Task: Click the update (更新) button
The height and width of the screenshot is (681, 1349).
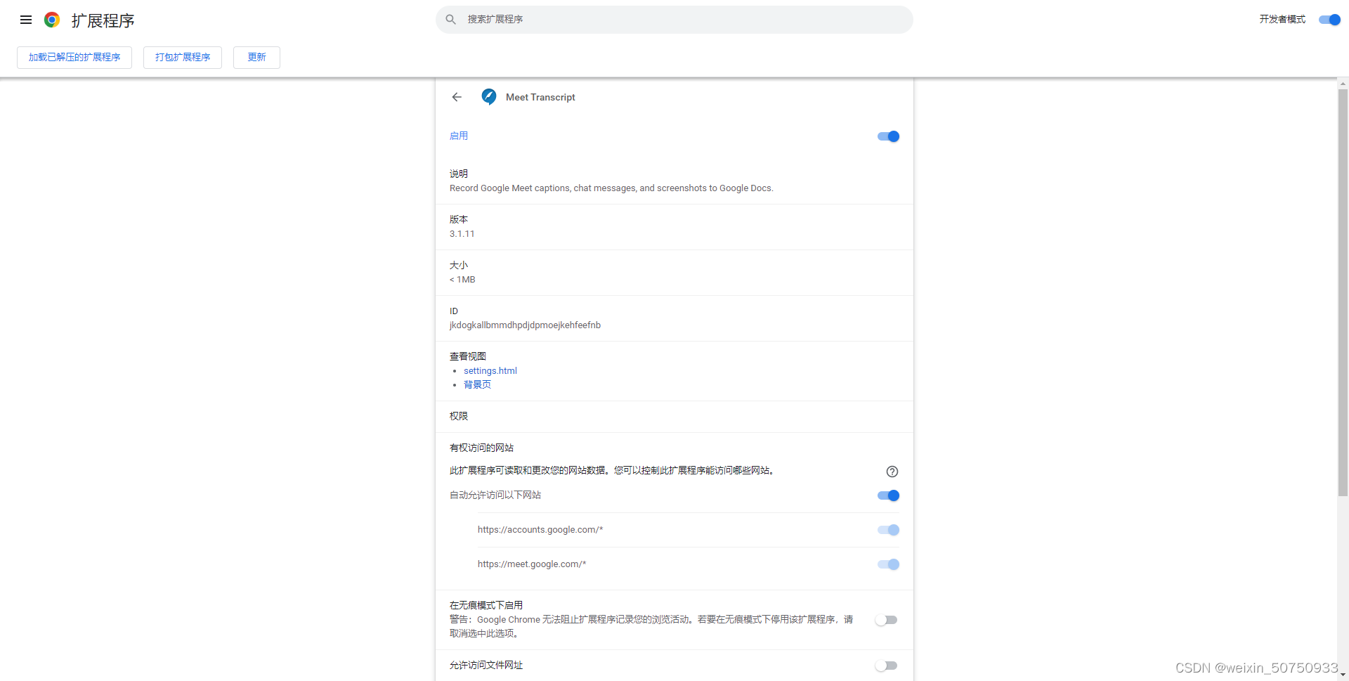Action: (x=256, y=58)
